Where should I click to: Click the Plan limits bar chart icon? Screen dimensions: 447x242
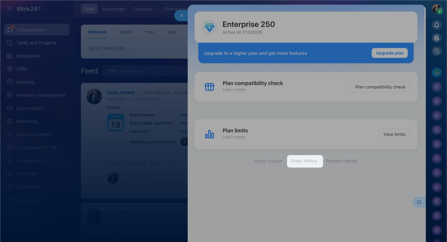pyautogui.click(x=210, y=134)
